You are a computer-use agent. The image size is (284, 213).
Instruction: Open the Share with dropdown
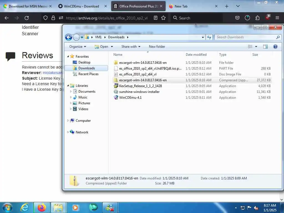(131, 47)
